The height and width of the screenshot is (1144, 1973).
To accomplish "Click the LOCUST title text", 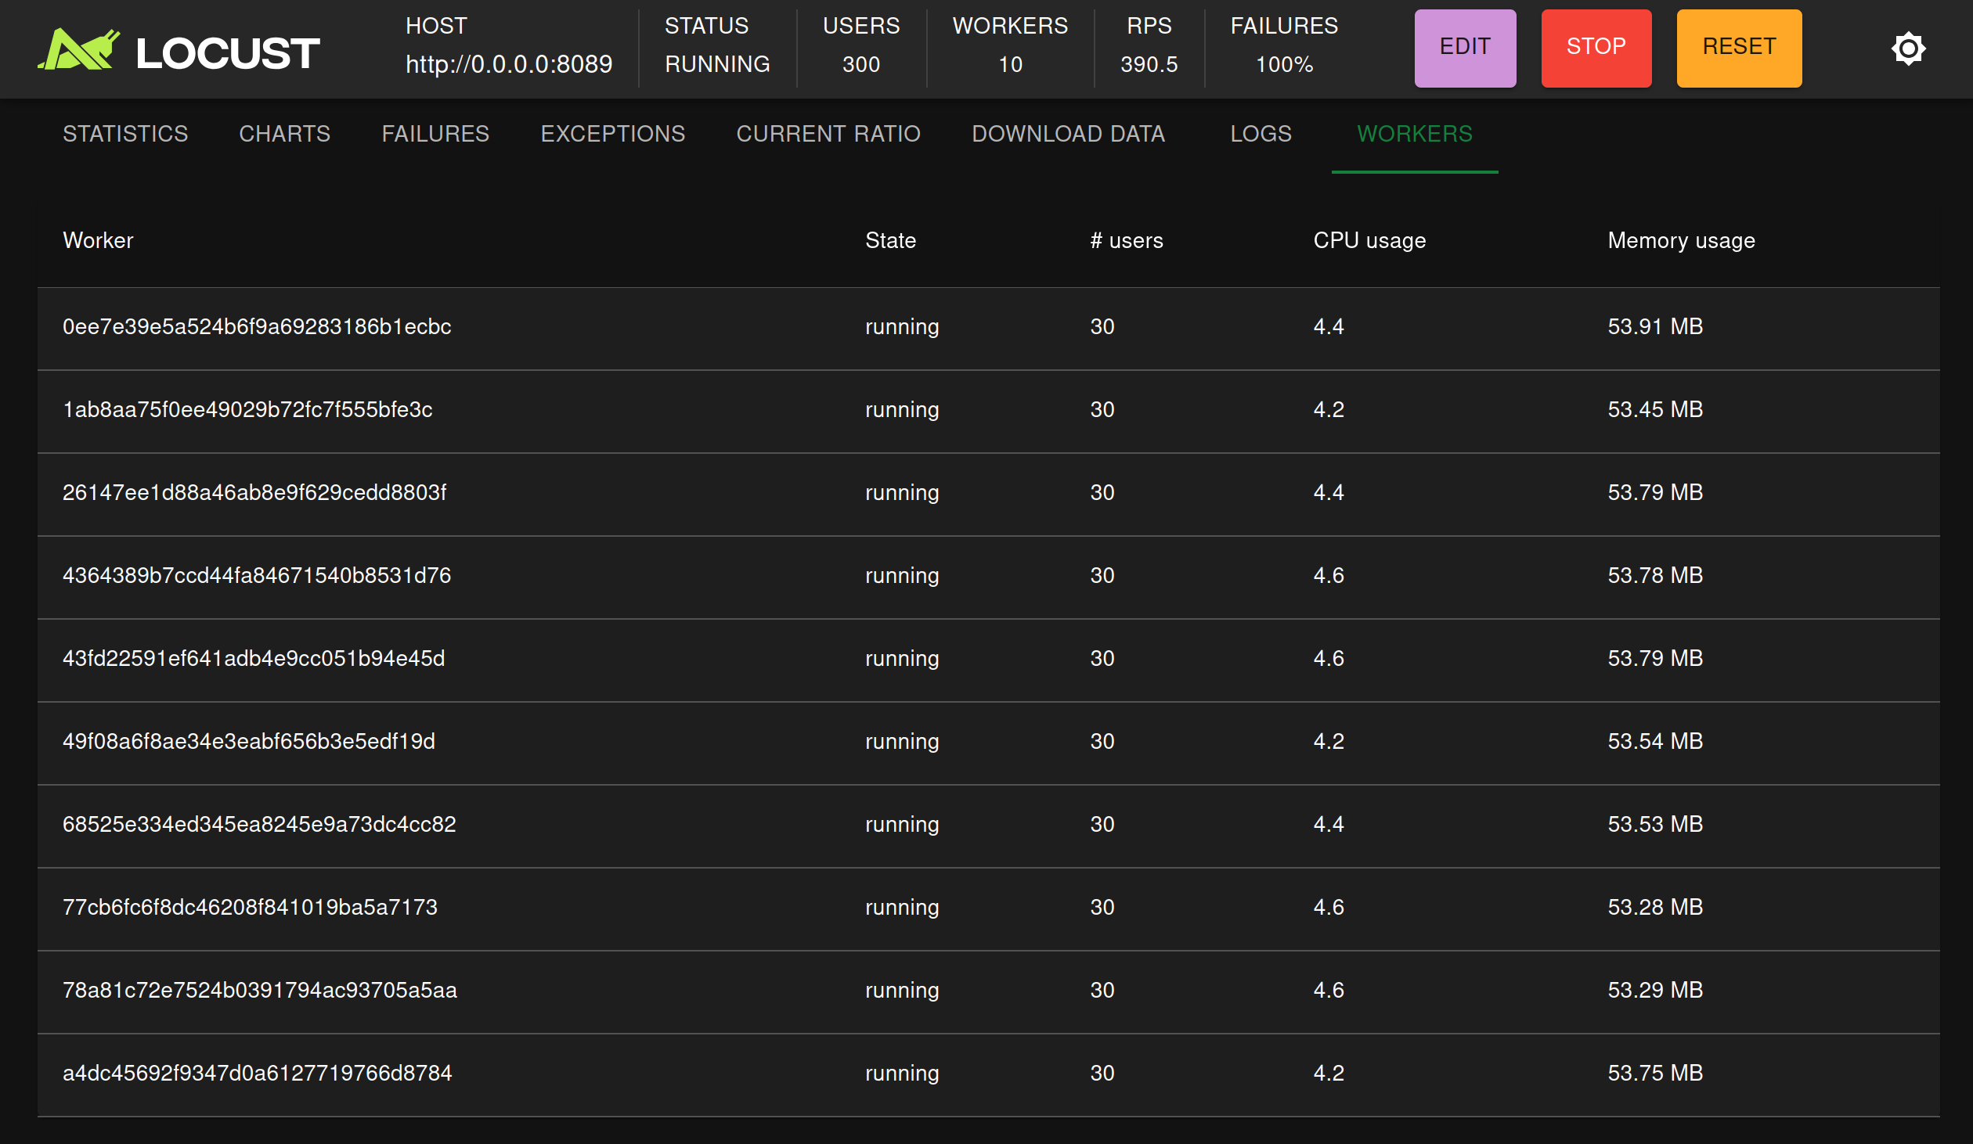I will point(228,53).
